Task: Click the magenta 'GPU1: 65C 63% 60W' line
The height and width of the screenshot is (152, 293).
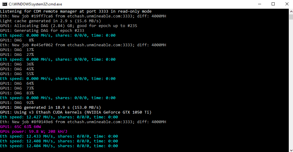Action: click(x=20, y=127)
